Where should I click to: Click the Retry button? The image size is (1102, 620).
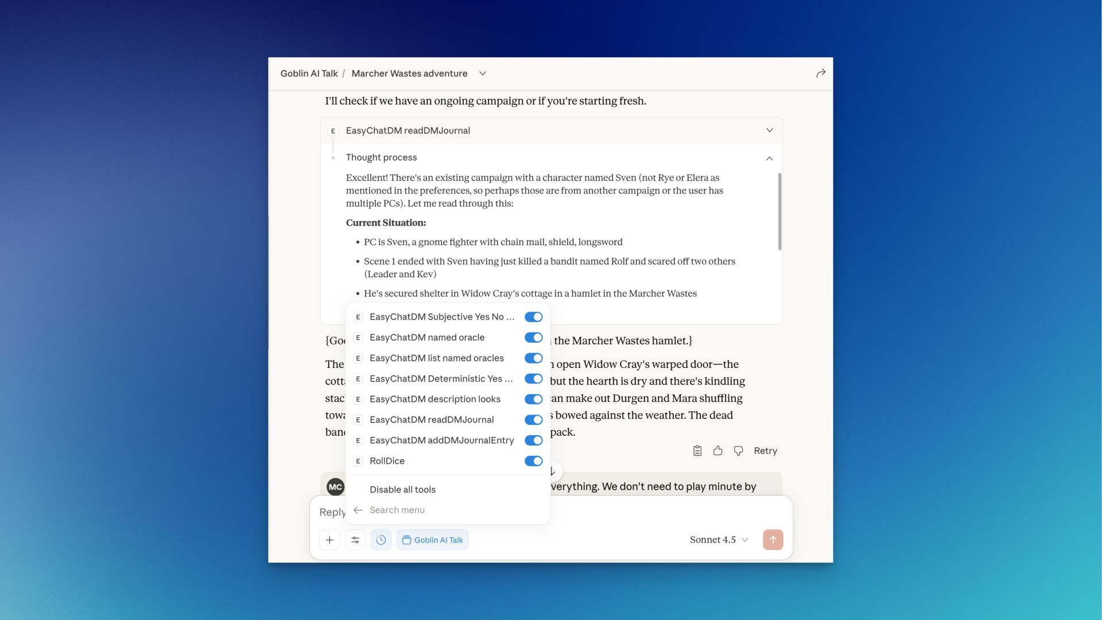(765, 451)
